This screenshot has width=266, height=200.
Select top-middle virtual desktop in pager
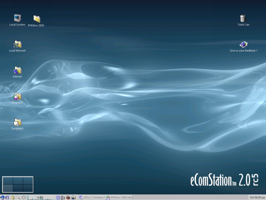[18, 181]
